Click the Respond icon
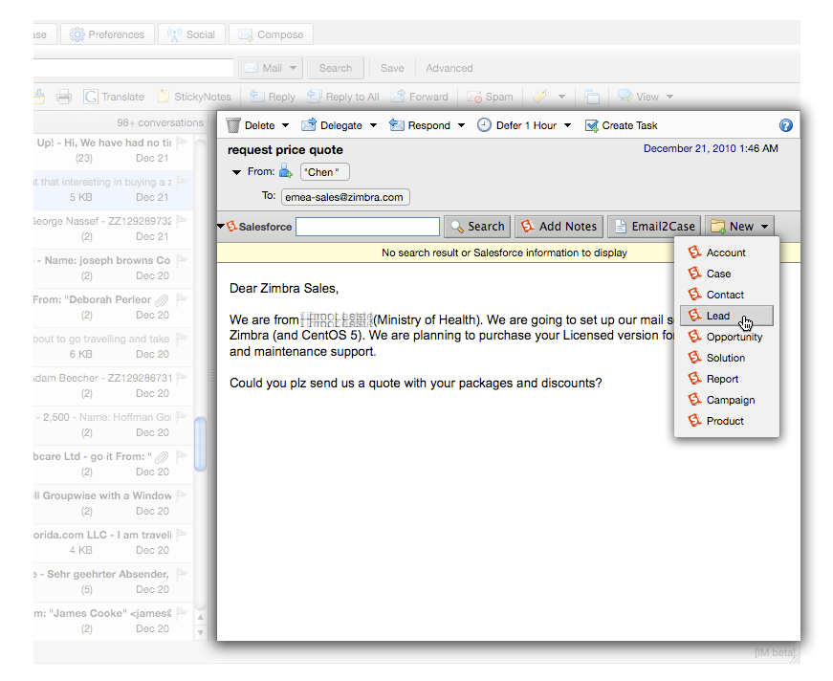This screenshot has width=833, height=681. pyautogui.click(x=396, y=125)
